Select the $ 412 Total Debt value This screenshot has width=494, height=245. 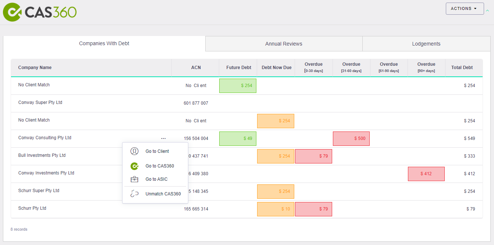click(469, 174)
